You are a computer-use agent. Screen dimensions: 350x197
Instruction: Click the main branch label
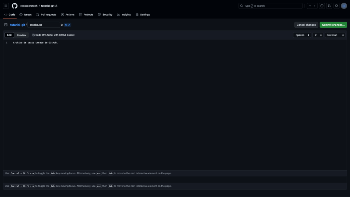coord(67,25)
